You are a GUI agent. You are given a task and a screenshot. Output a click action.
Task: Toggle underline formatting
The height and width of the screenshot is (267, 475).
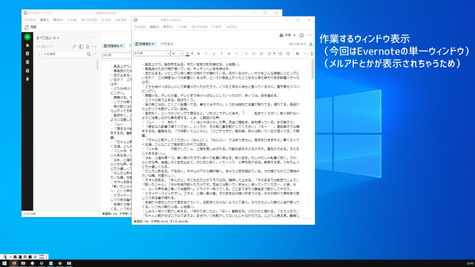214,53
